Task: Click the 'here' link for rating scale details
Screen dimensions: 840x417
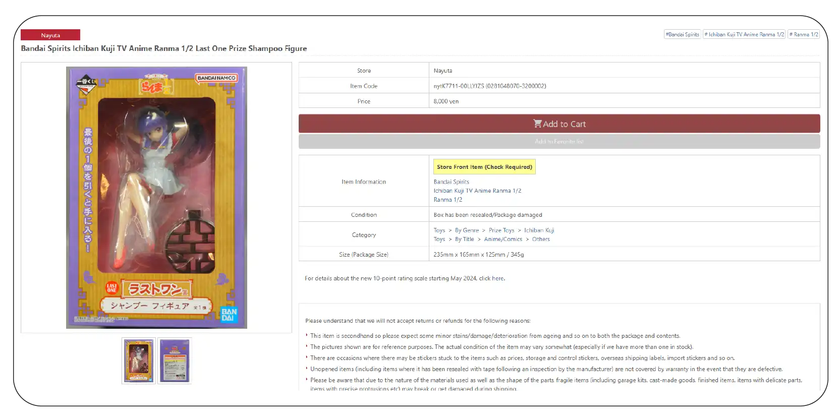Action: (x=497, y=278)
